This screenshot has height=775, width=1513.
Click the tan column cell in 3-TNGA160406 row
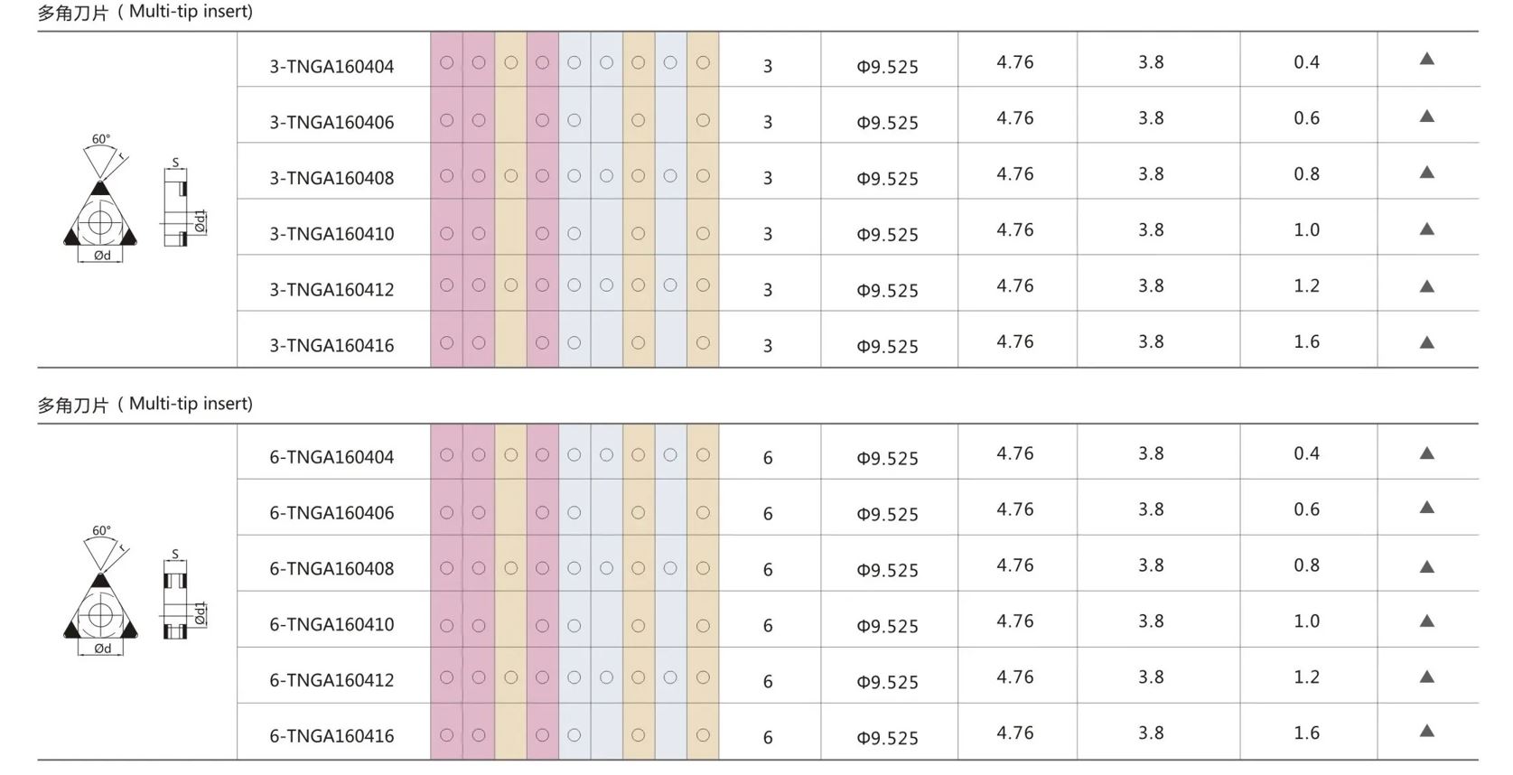click(x=510, y=116)
